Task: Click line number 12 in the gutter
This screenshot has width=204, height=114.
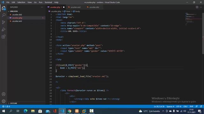Action: click(x=51, y=45)
